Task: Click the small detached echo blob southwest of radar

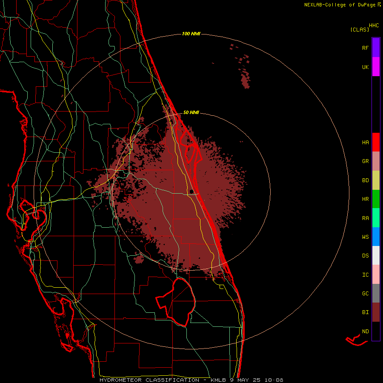Action: point(139,259)
